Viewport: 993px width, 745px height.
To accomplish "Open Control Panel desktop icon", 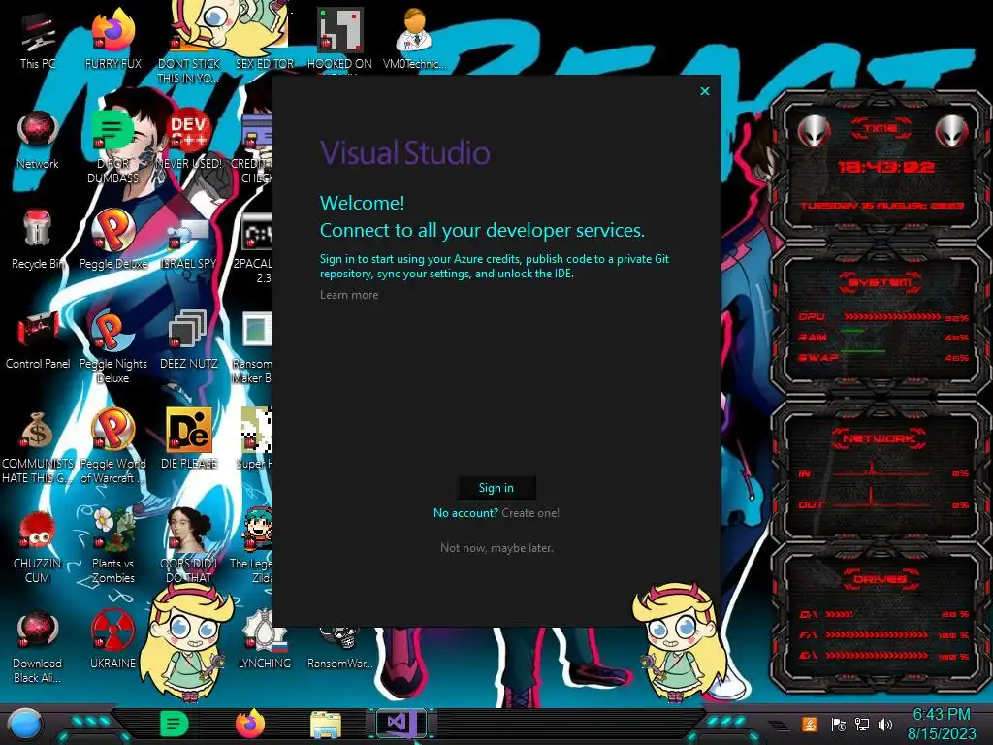I will pos(38,340).
